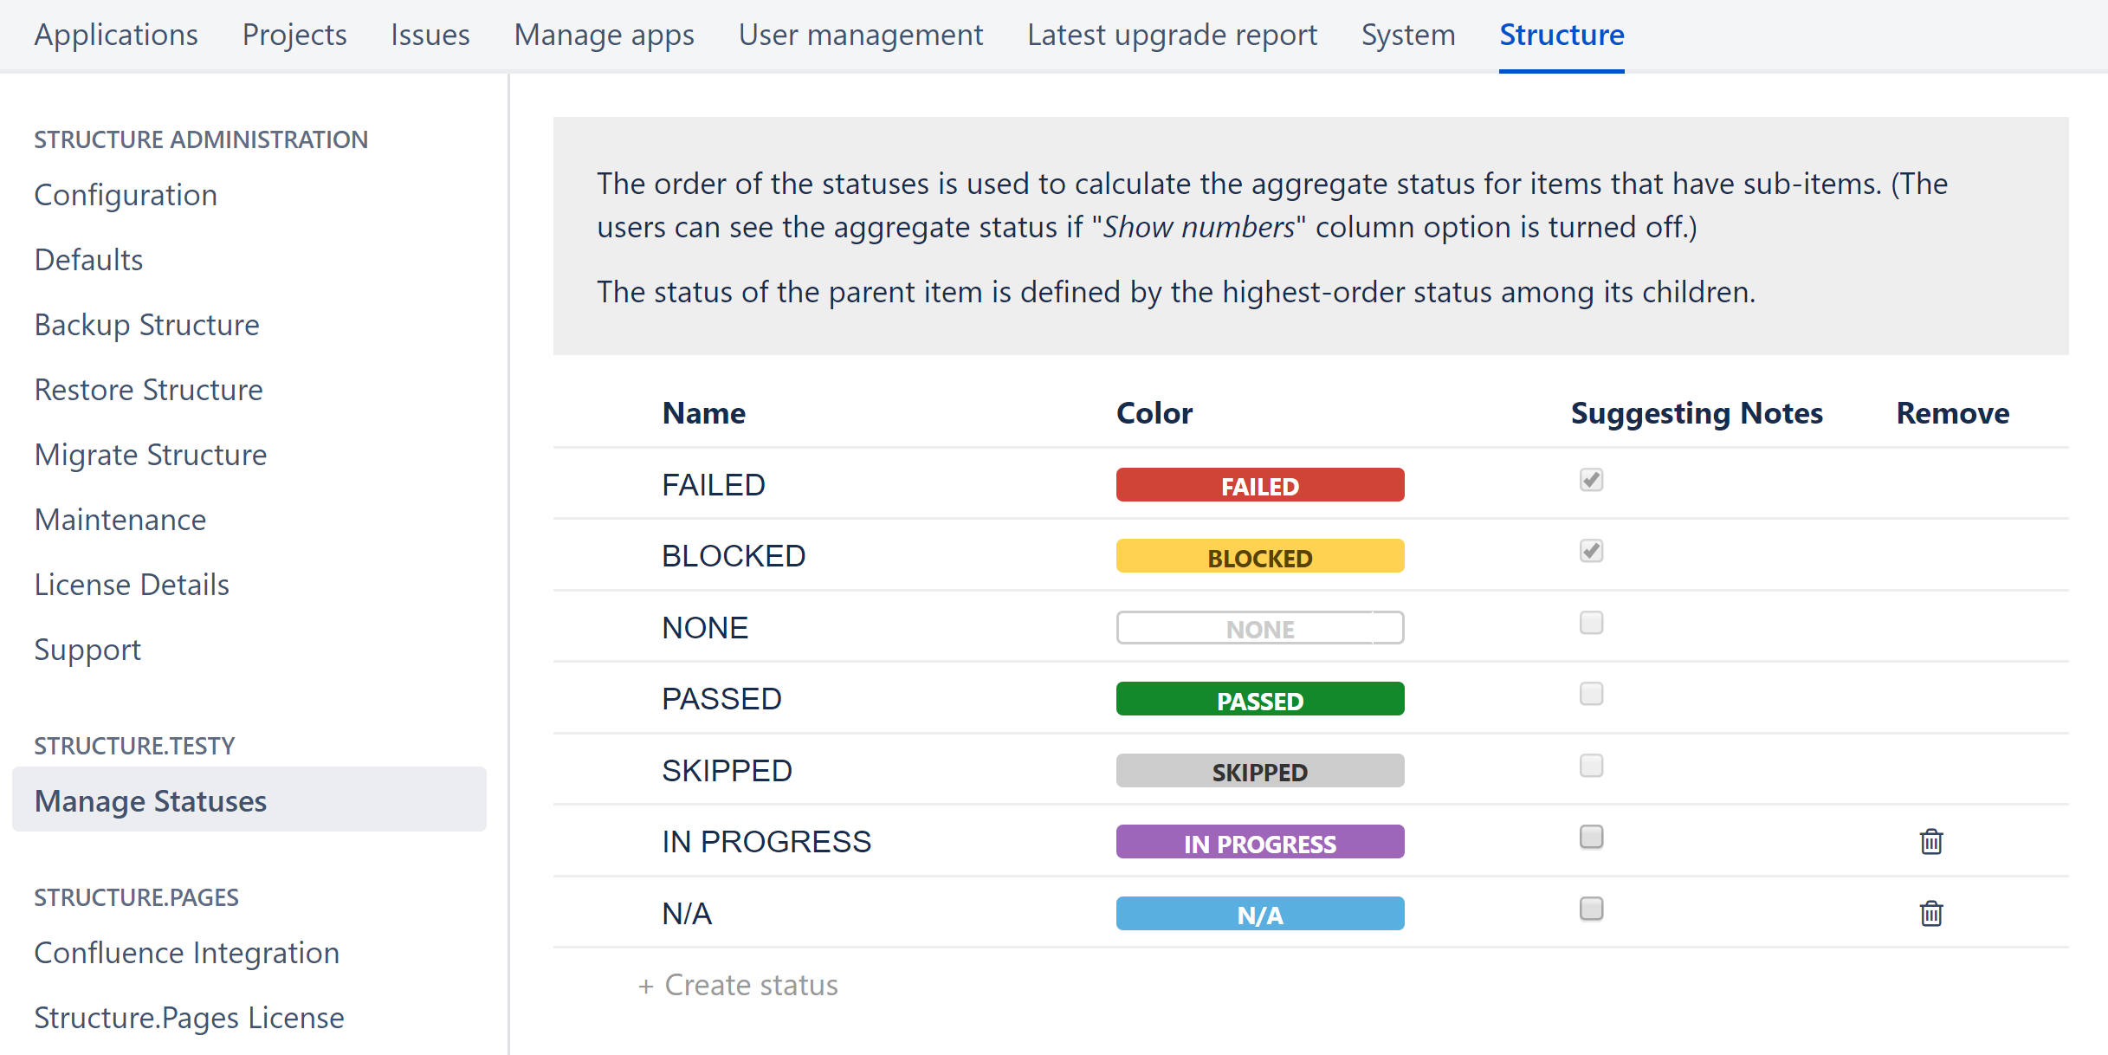Navigate to Backup Structure page
The width and height of the screenshot is (2108, 1055).
tap(146, 323)
